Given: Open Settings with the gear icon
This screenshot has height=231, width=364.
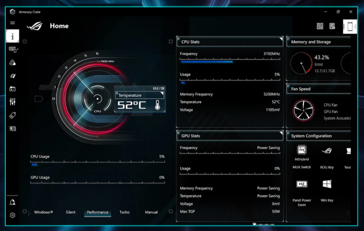Looking at the screenshot, I should tap(12, 215).
